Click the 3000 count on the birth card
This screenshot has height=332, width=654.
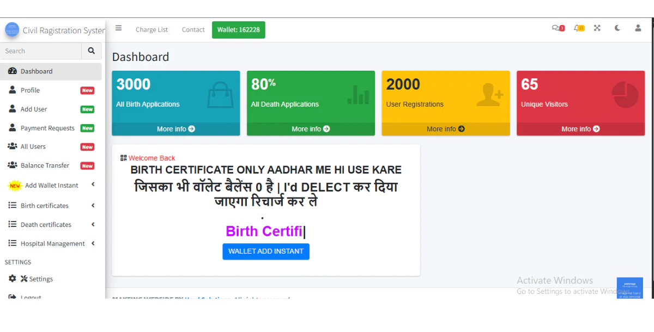coord(134,84)
